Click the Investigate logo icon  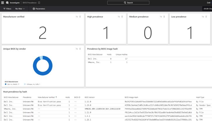point(7,3)
